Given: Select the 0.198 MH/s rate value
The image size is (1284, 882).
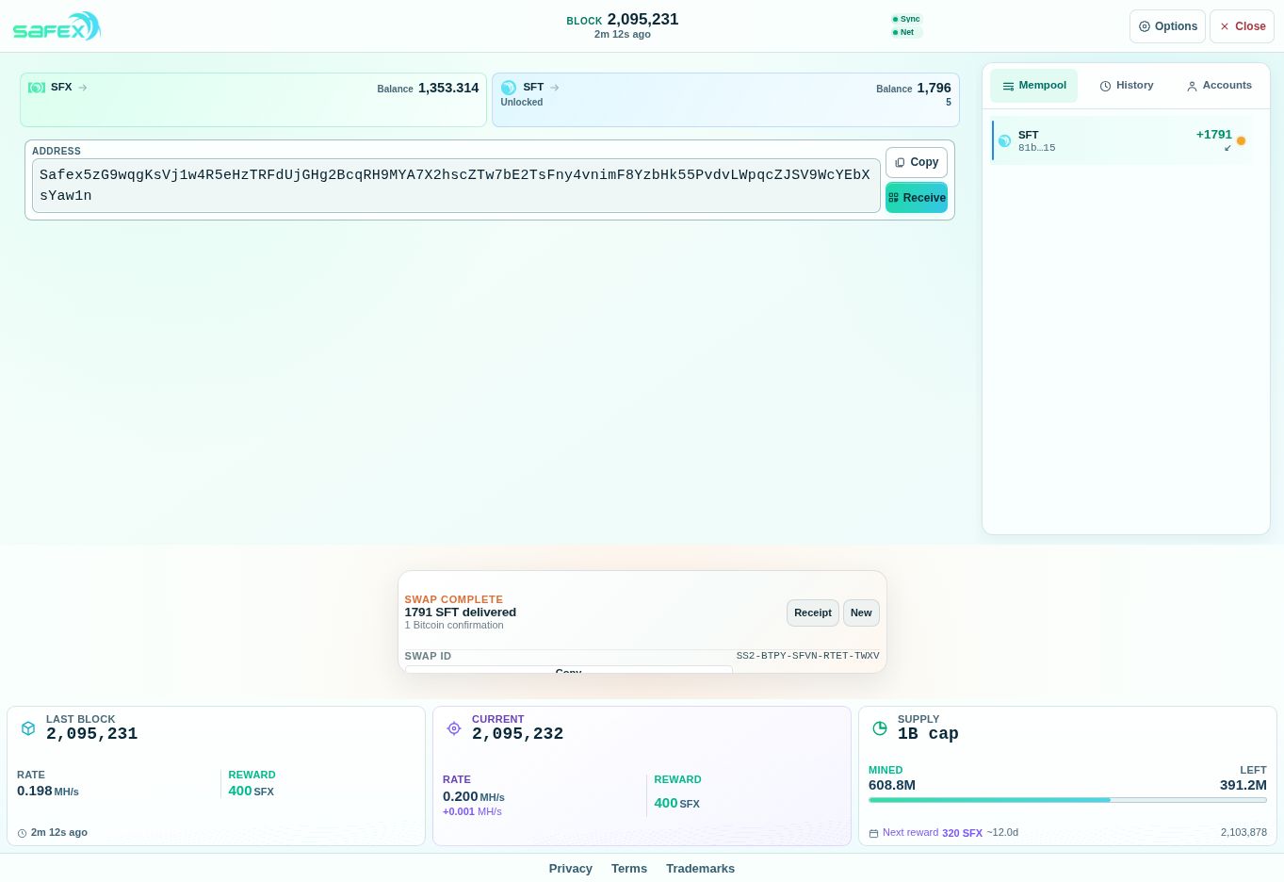Looking at the screenshot, I should pyautogui.click(x=48, y=792).
